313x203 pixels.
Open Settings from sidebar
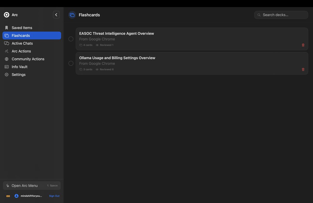tap(32, 74)
